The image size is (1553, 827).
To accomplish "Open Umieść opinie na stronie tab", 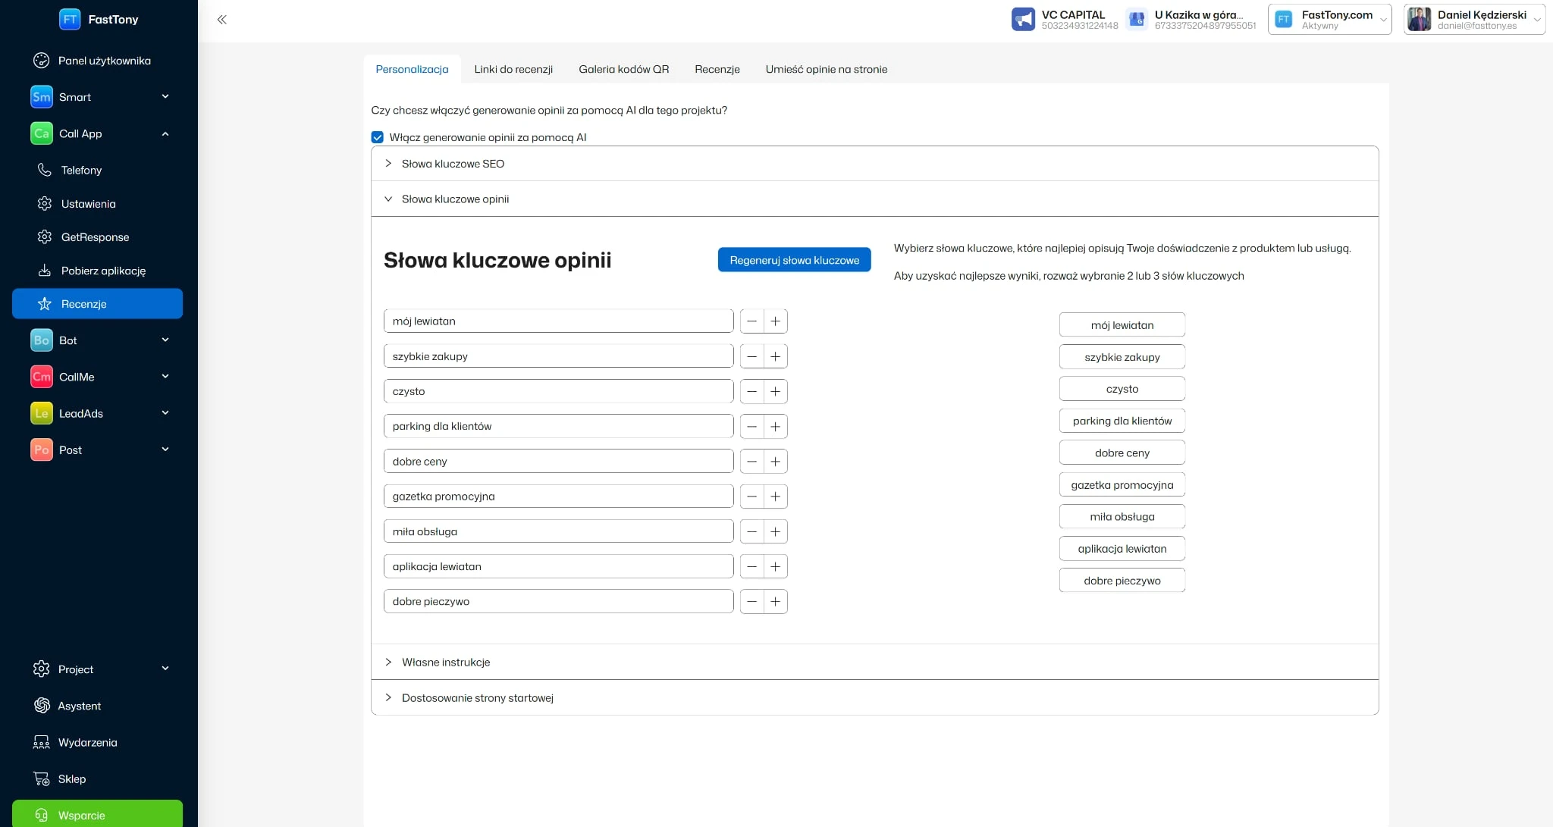I will coord(827,69).
